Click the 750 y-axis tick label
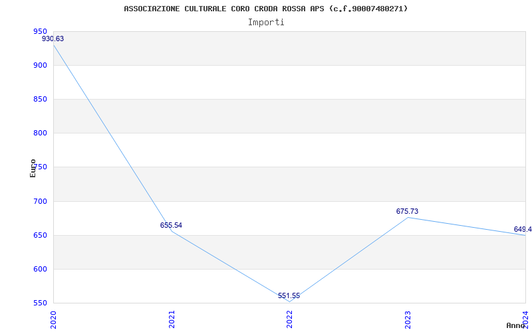 point(40,167)
